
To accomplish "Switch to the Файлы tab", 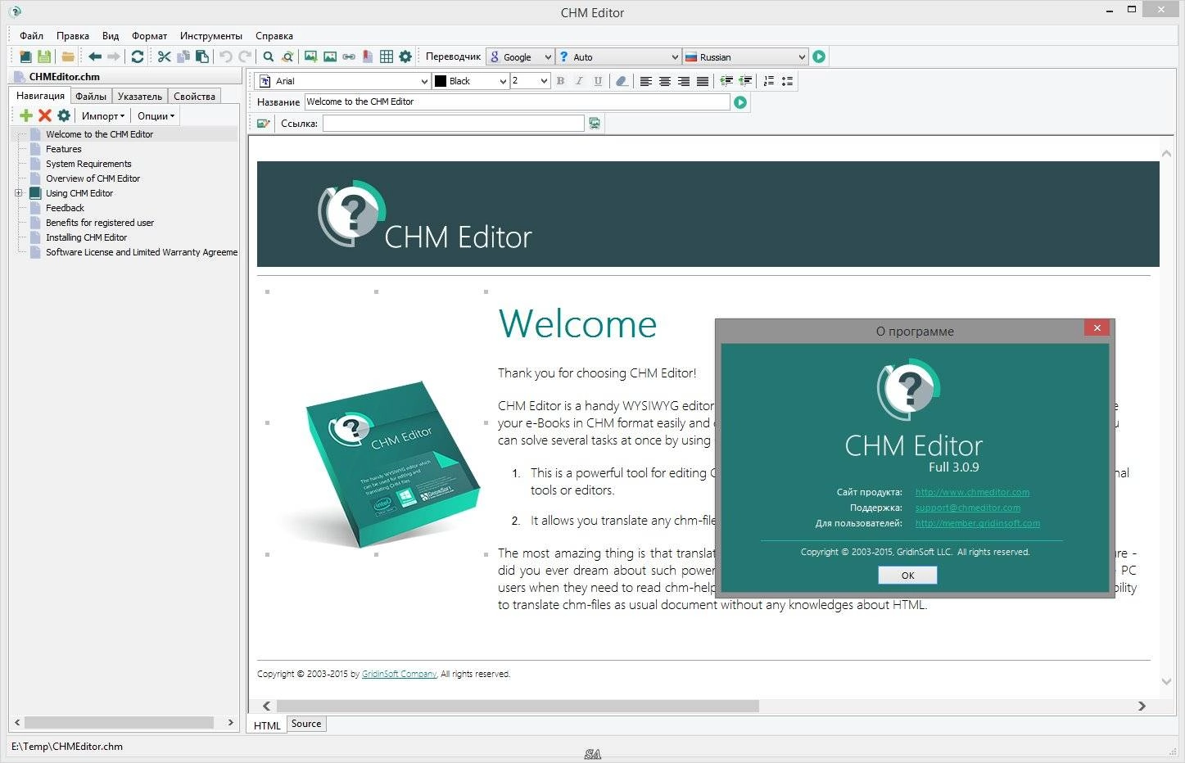I will point(91,97).
